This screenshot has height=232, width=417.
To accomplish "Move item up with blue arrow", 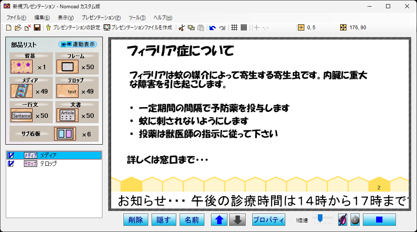I will 219,220.
